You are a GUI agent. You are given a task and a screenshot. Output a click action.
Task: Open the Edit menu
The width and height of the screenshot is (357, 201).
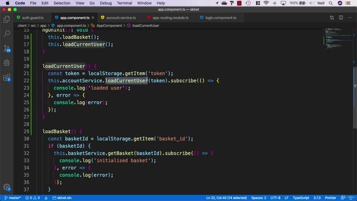(x=45, y=3)
